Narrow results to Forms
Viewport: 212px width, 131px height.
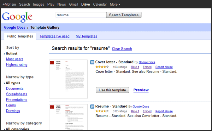(11, 105)
